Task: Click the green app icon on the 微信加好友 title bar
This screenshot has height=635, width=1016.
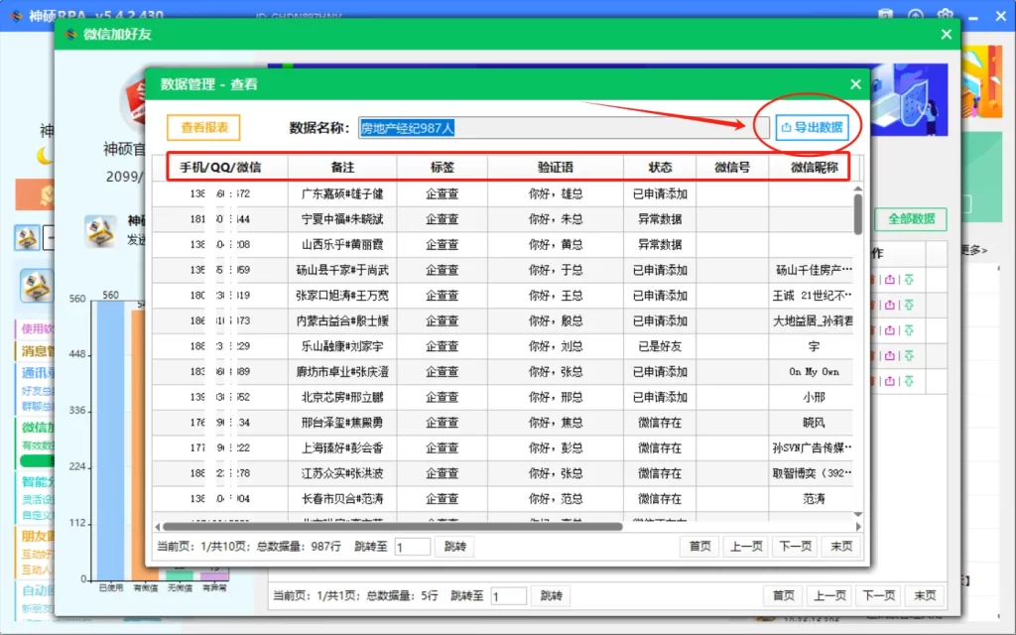Action: coord(69,33)
